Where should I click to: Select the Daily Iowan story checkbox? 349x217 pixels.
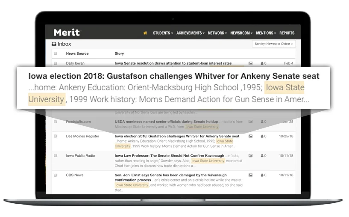point(56,63)
